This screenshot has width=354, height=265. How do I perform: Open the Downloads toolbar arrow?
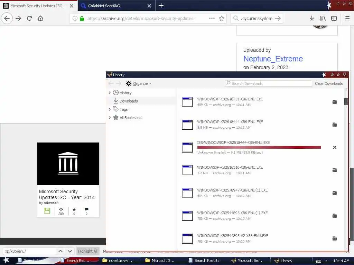point(312,18)
